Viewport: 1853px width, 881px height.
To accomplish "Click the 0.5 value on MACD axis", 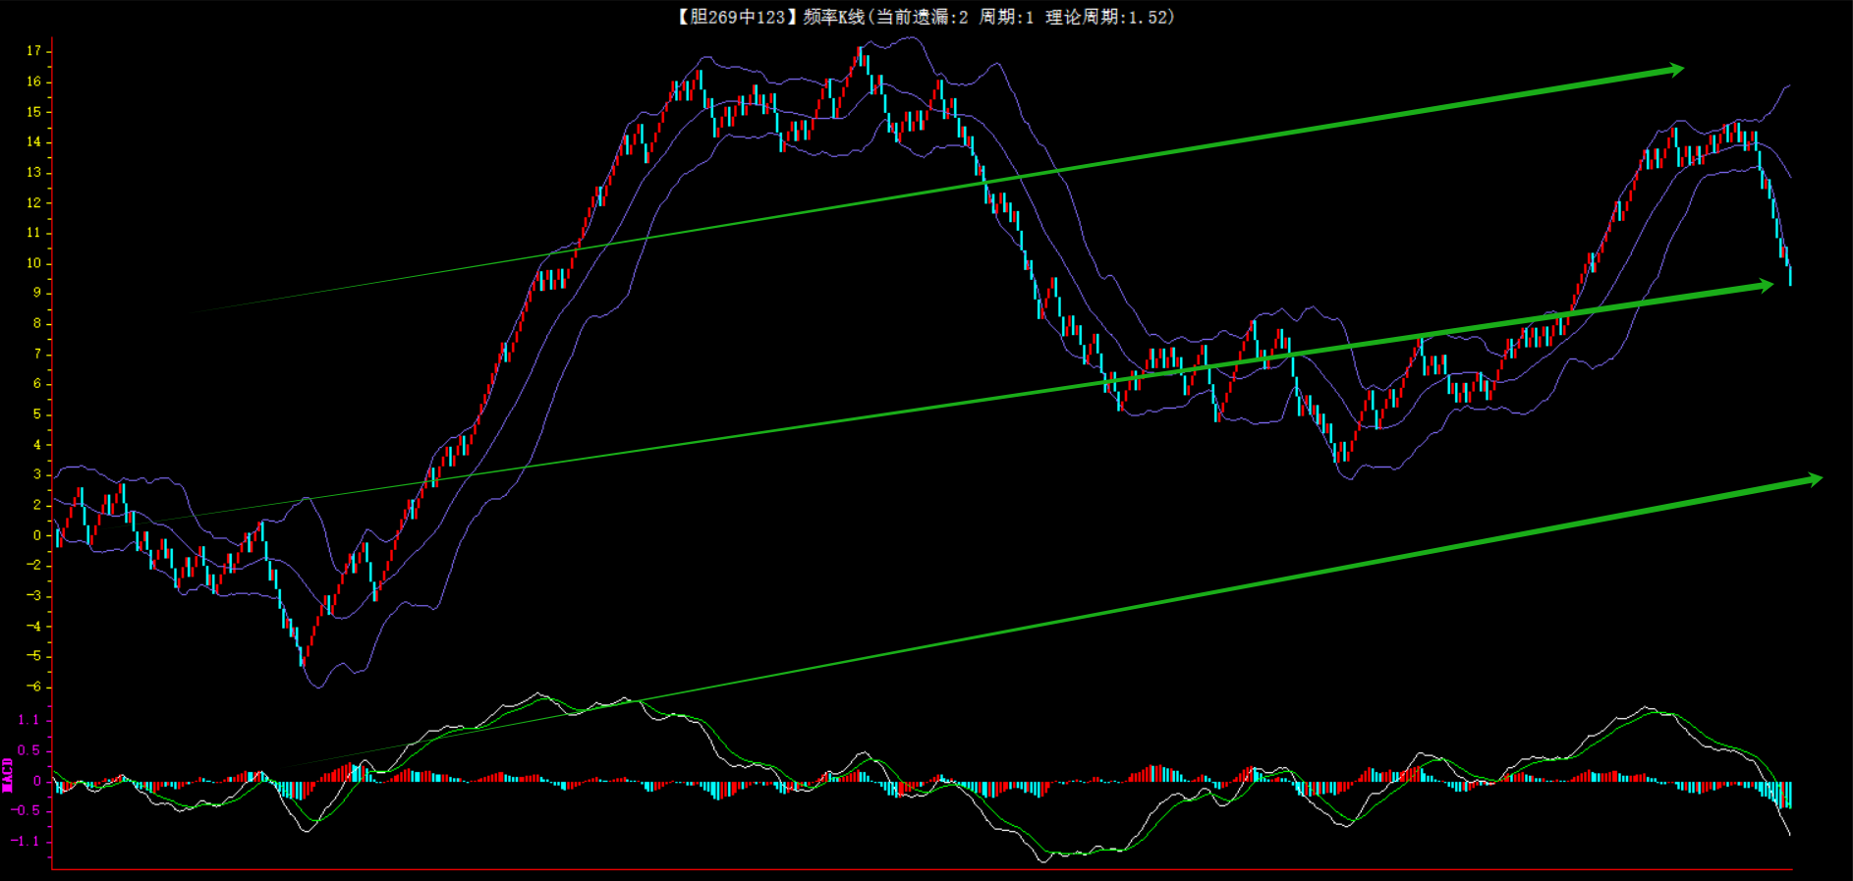I will pyautogui.click(x=28, y=750).
